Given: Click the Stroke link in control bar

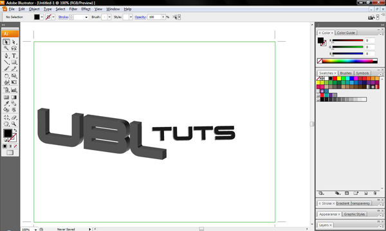Looking at the screenshot, I should (x=63, y=17).
